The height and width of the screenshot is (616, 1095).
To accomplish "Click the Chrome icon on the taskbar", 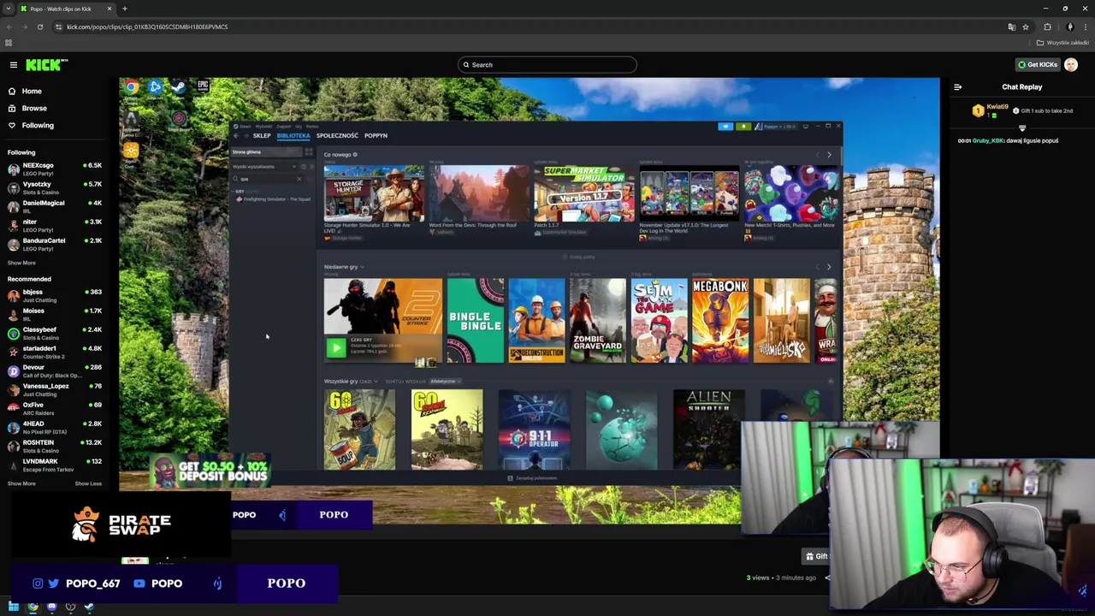I will click(x=33, y=607).
